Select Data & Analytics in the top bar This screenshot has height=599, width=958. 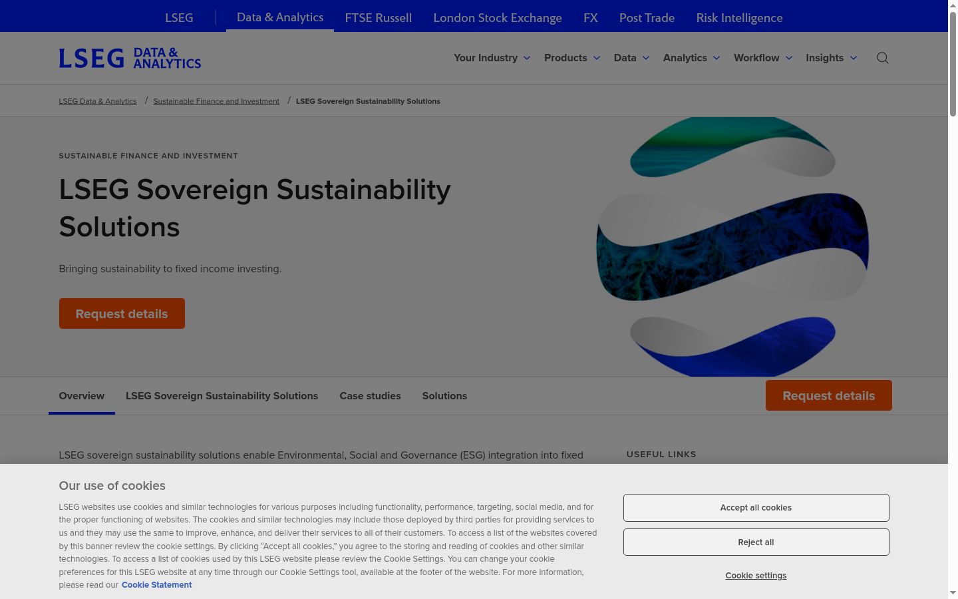pyautogui.click(x=280, y=17)
